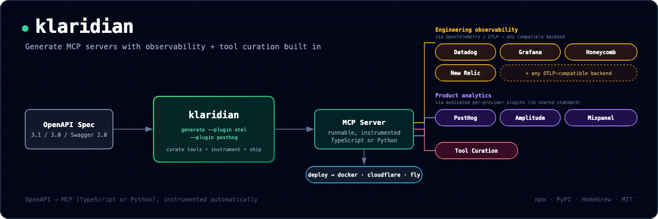658x219 pixels.
Task: Click the PostHog pill
Action: [x=466, y=118]
